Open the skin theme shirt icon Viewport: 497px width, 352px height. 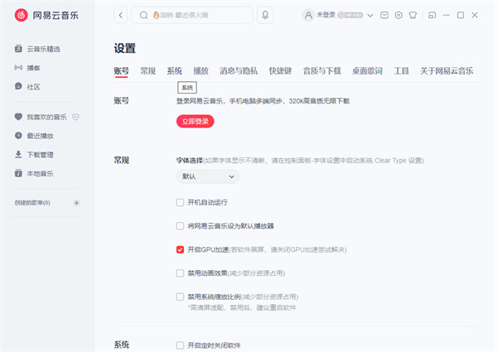(413, 15)
